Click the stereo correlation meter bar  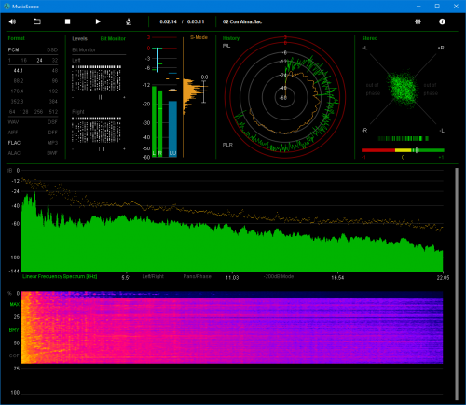[x=403, y=150]
